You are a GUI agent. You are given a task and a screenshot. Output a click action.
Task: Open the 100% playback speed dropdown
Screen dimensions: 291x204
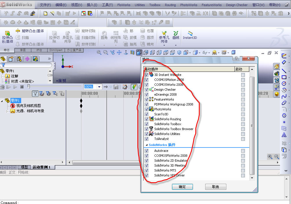click(99, 87)
